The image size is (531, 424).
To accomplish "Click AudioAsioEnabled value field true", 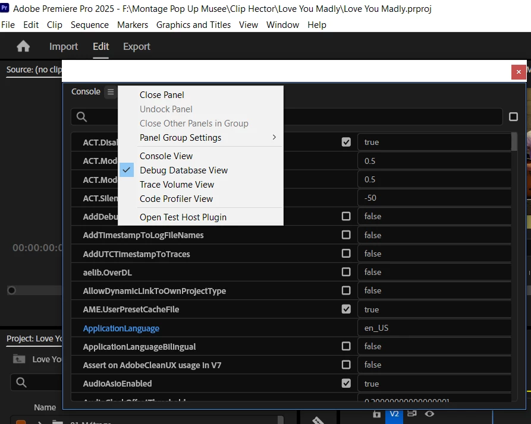I will [434, 384].
